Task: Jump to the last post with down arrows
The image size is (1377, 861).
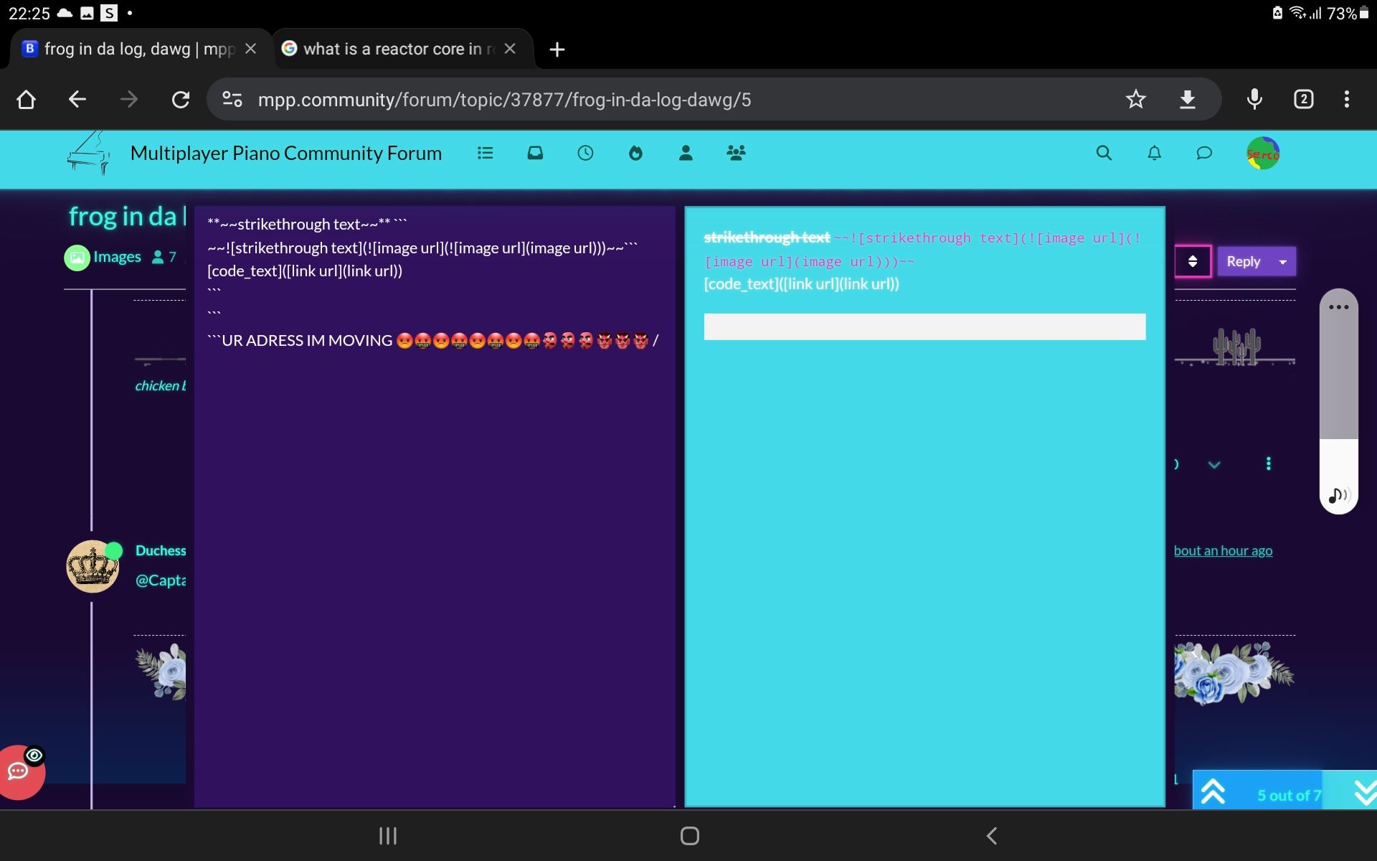Action: [1365, 791]
